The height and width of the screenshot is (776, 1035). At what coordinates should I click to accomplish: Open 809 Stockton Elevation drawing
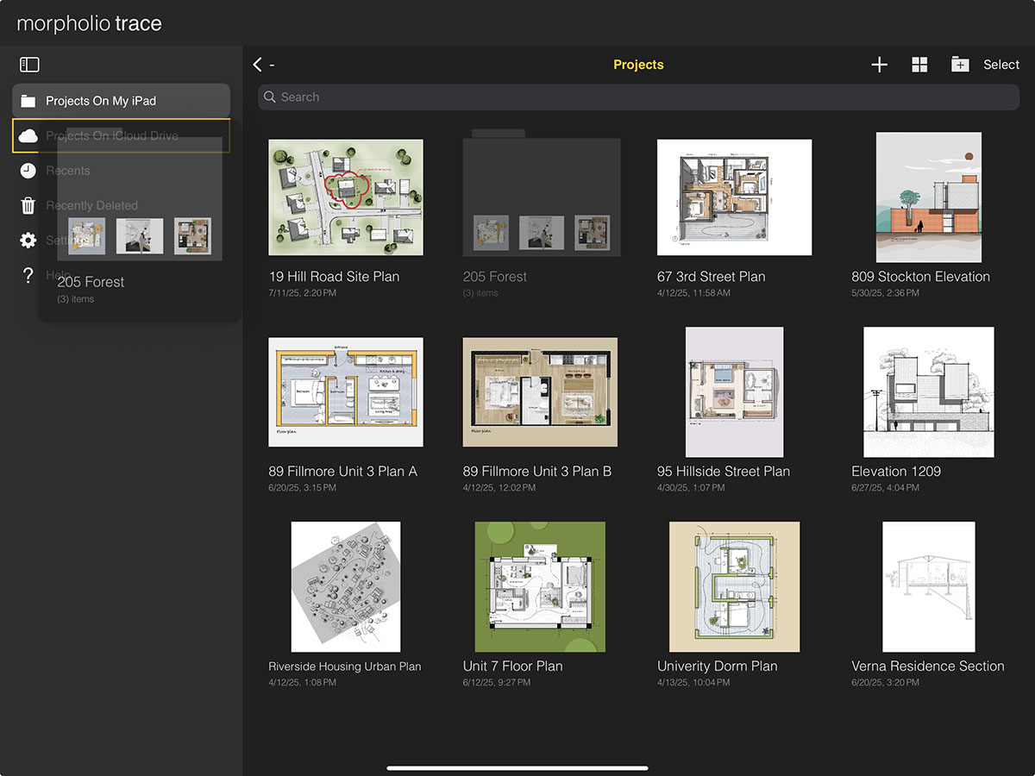(928, 197)
